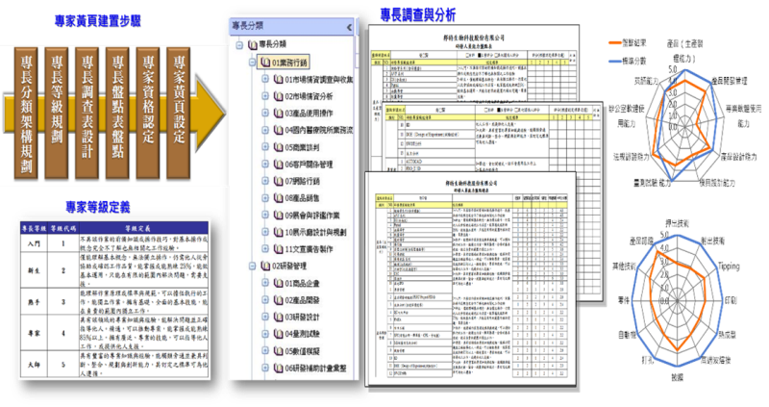
Task: Open the 03研發設計 tree item
Action: 302,318
